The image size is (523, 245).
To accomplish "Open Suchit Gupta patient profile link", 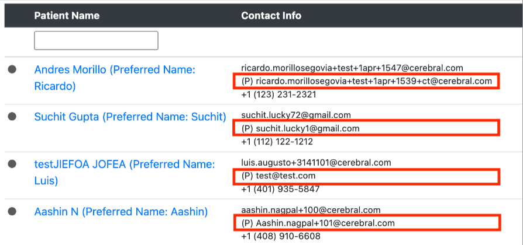I will pyautogui.click(x=130, y=117).
